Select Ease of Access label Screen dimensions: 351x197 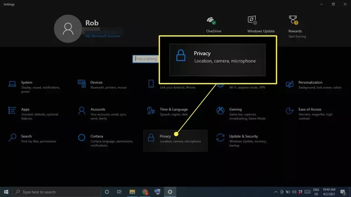click(310, 109)
